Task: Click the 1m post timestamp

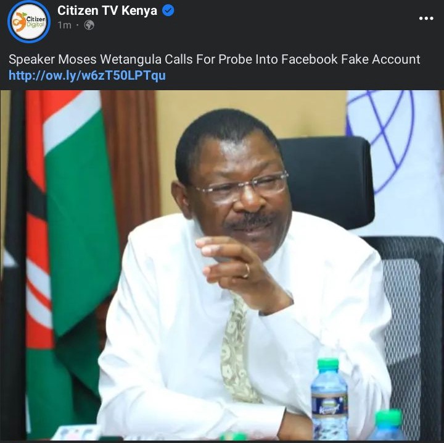Action: tap(65, 25)
